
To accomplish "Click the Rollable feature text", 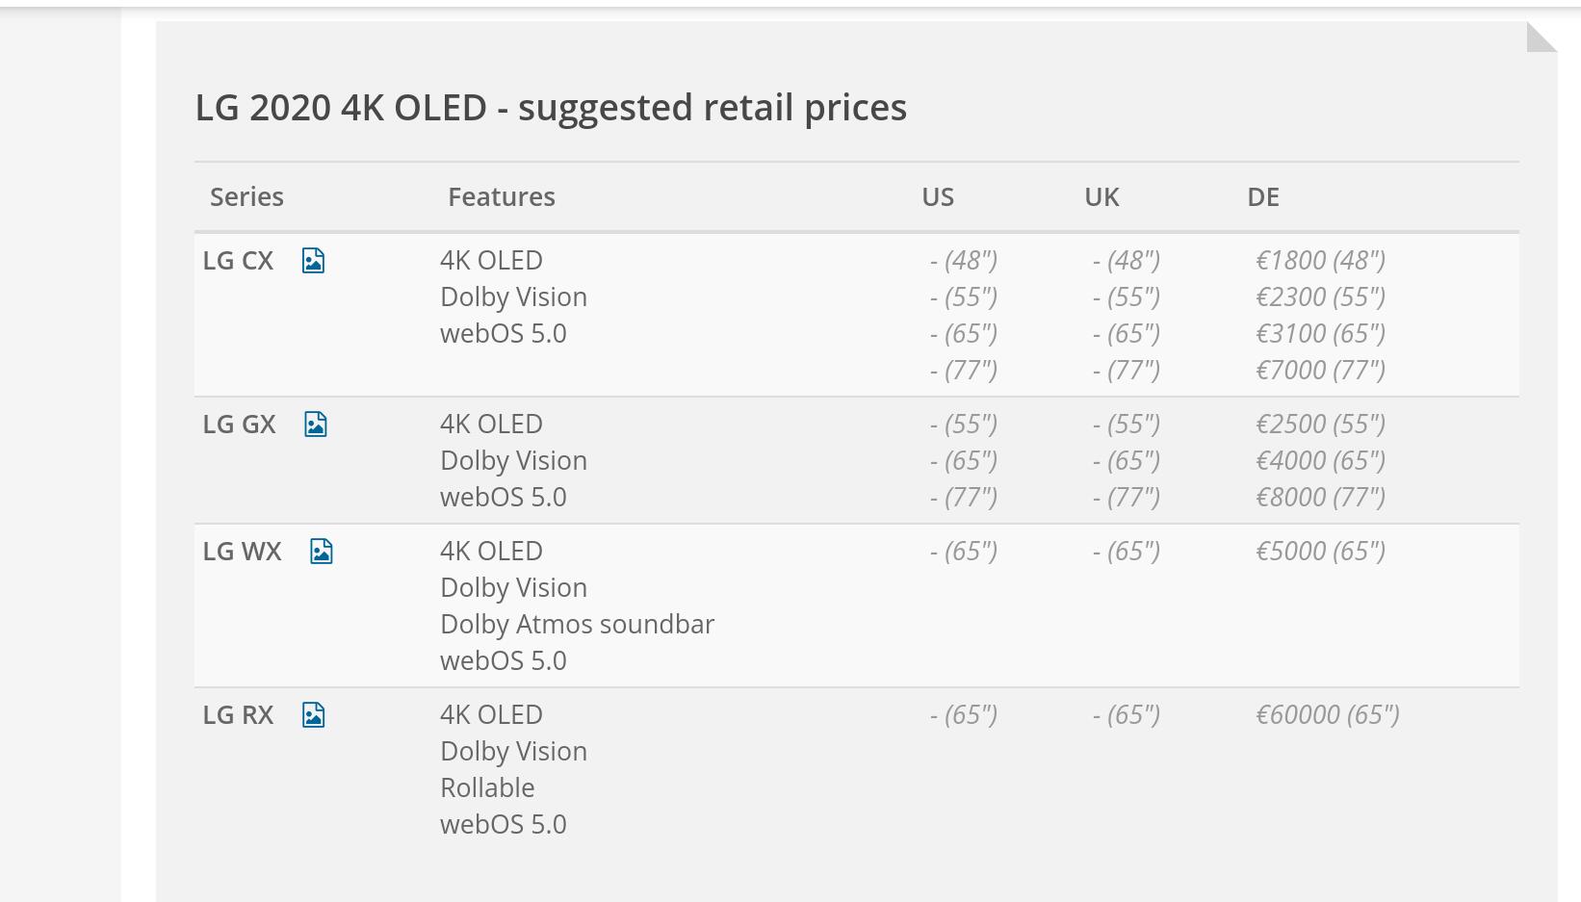I will coord(487,788).
